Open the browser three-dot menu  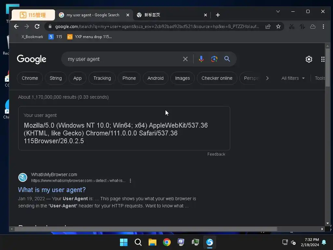[x=323, y=27]
